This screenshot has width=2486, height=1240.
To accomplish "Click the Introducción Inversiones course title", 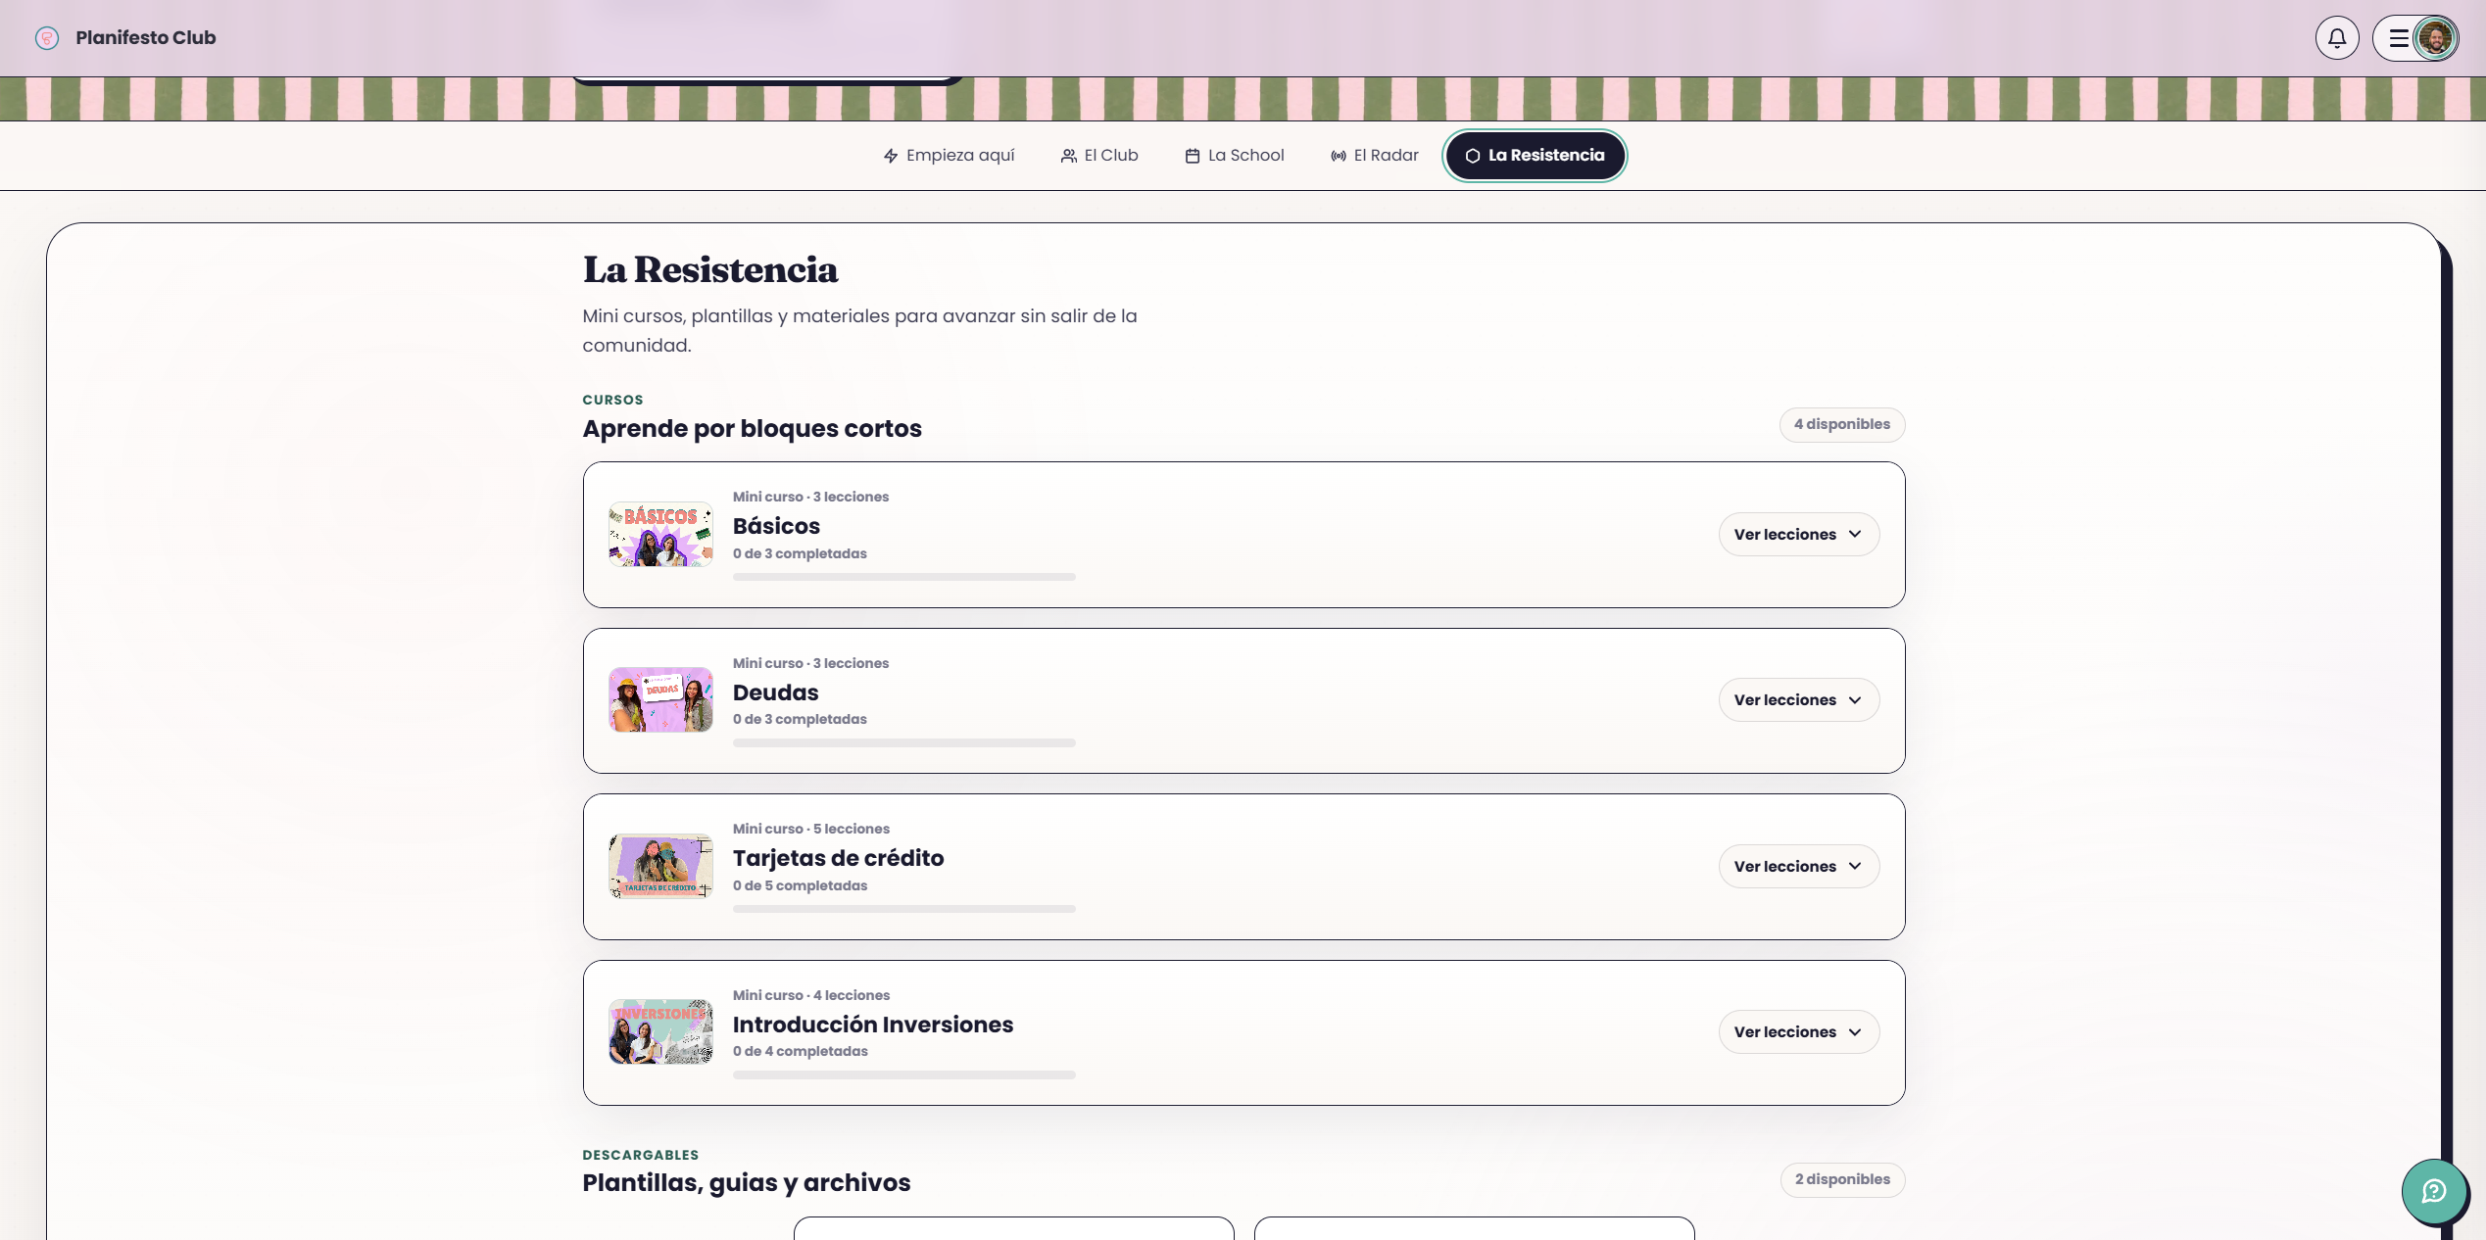I will (873, 1025).
